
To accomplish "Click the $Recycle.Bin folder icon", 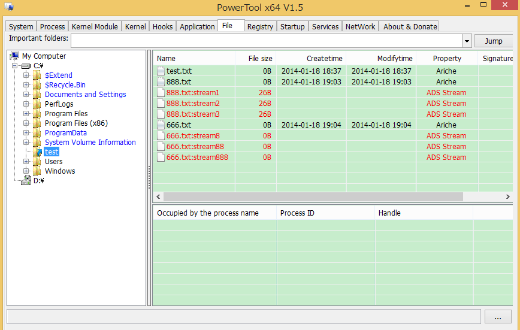I will [37, 85].
